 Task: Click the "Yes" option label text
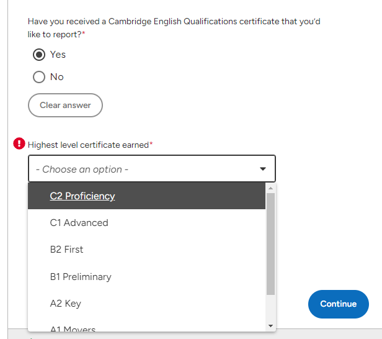58,55
